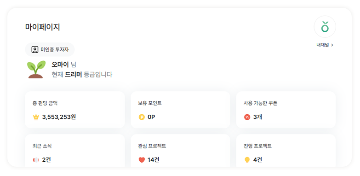Click the red percent coupon icon

point(247,117)
